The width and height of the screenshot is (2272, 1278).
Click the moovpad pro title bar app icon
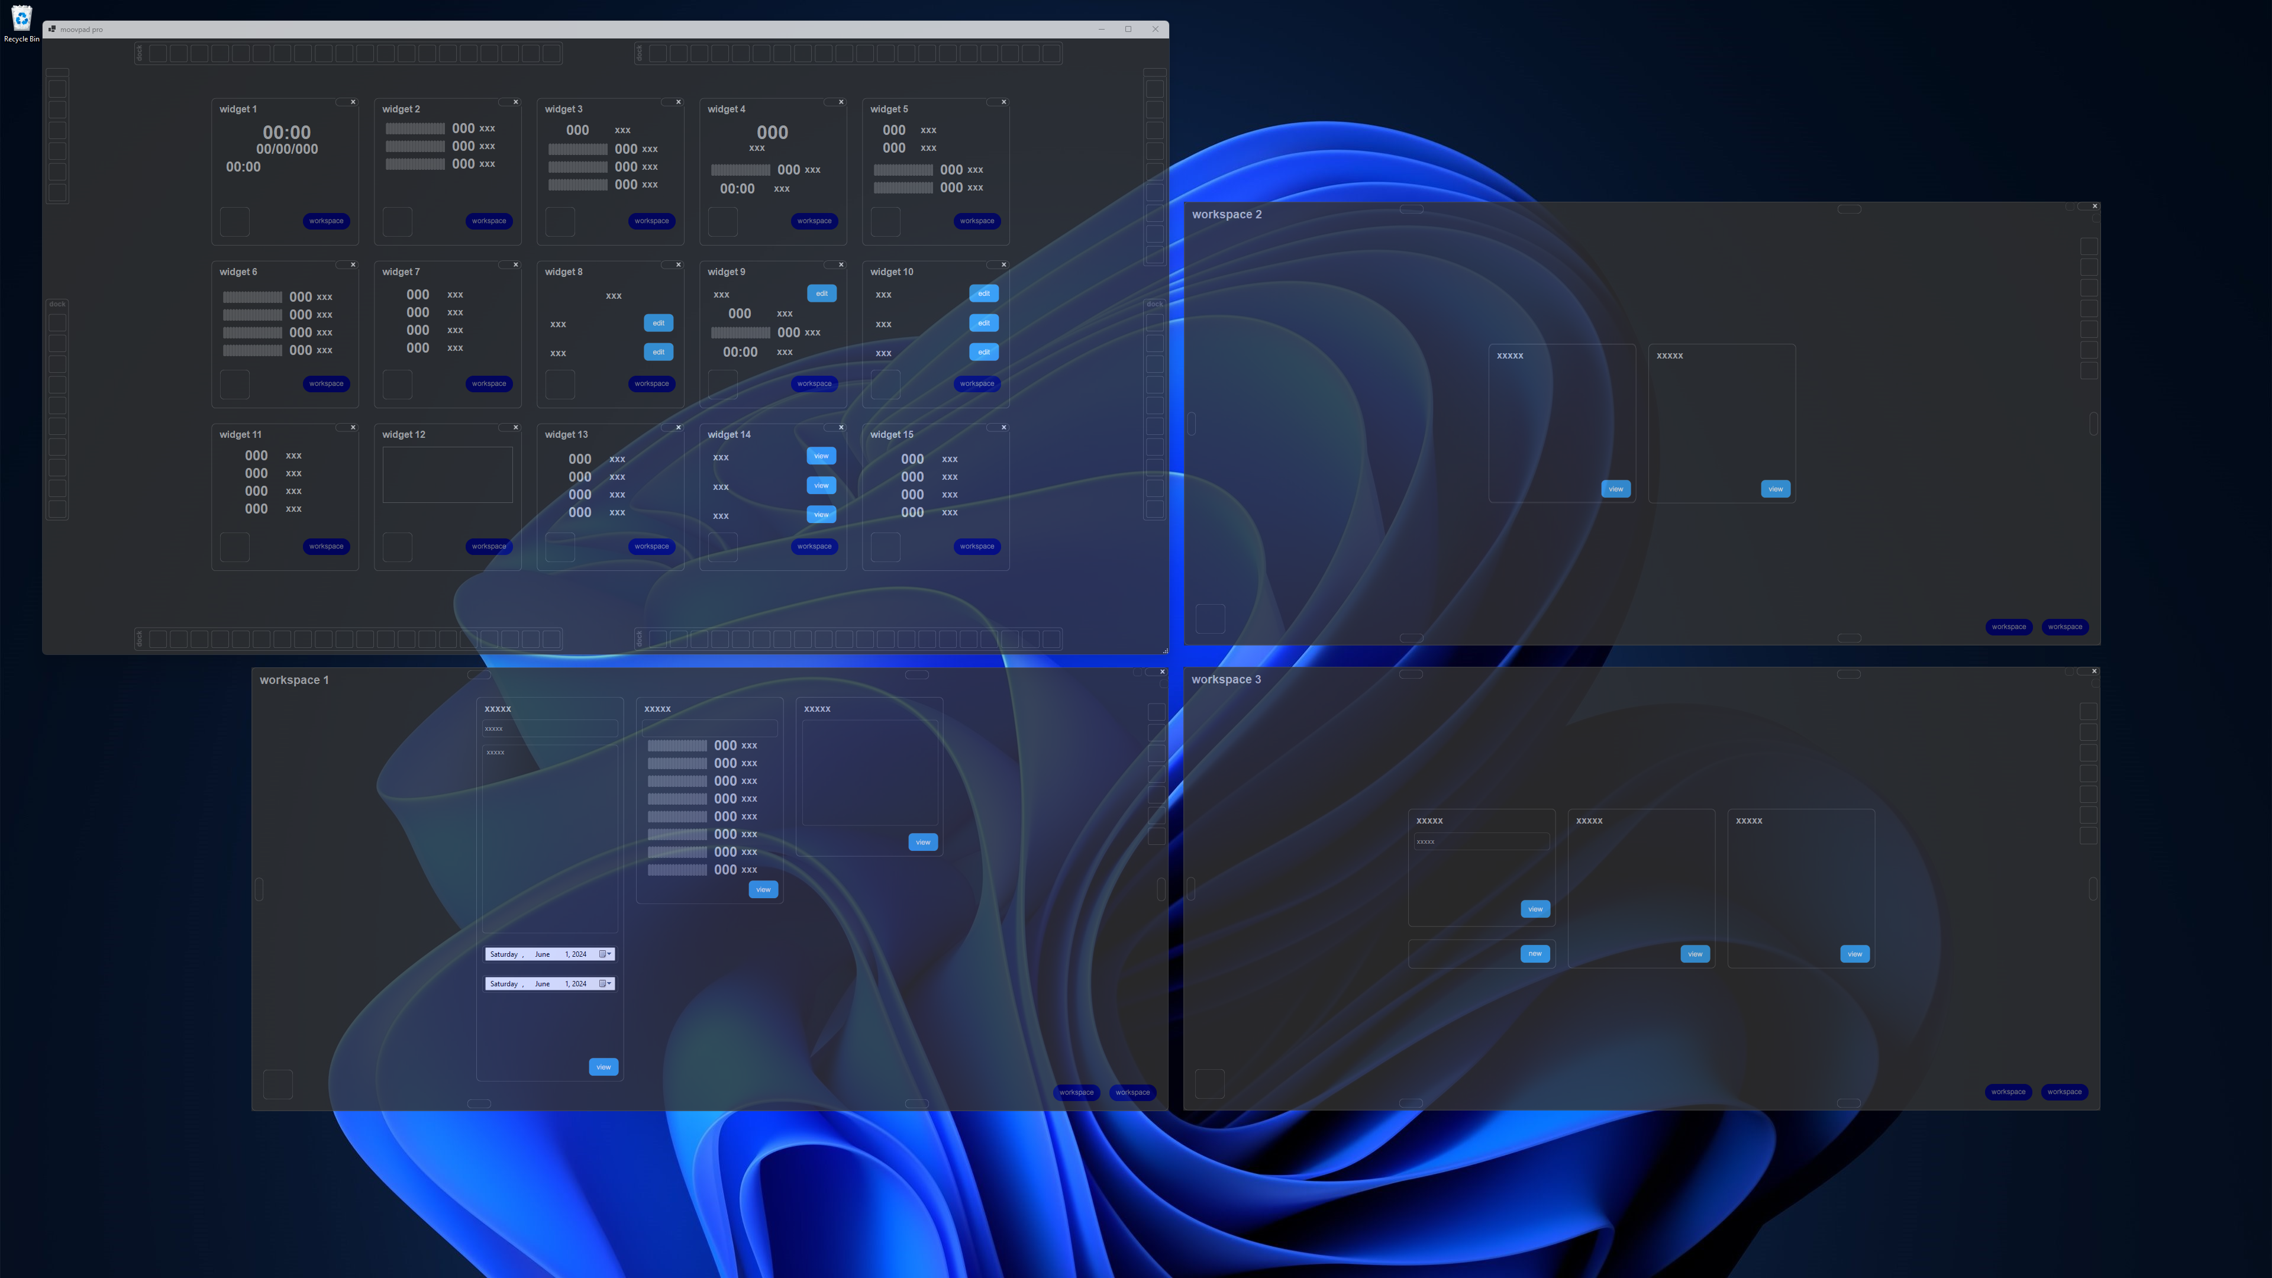[53, 29]
